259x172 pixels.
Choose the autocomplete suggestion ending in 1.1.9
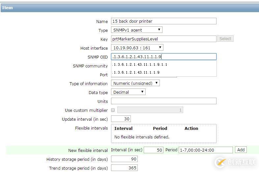point(164,72)
